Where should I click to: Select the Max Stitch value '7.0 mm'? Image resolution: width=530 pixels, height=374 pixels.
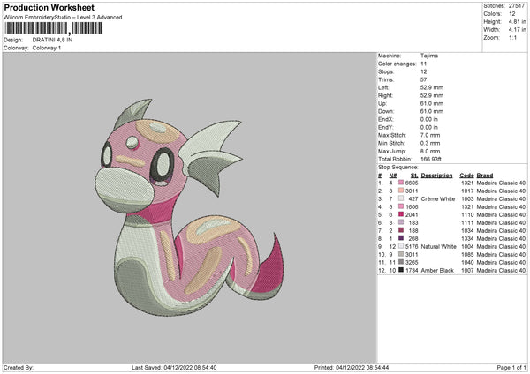tap(430, 135)
